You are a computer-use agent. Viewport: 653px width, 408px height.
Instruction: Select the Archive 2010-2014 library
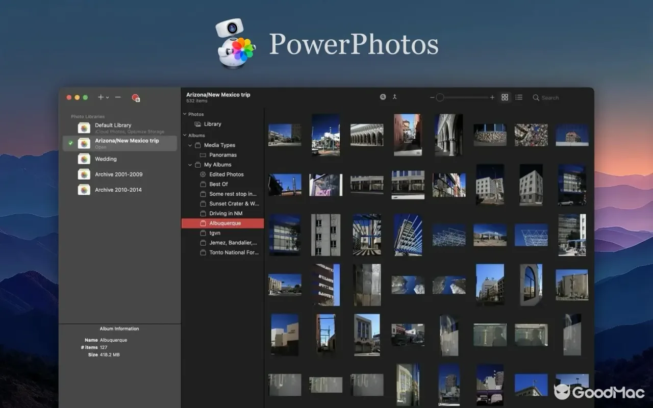[120, 190]
